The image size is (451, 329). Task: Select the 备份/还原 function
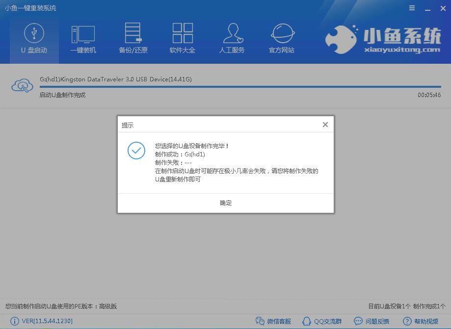tap(133, 38)
